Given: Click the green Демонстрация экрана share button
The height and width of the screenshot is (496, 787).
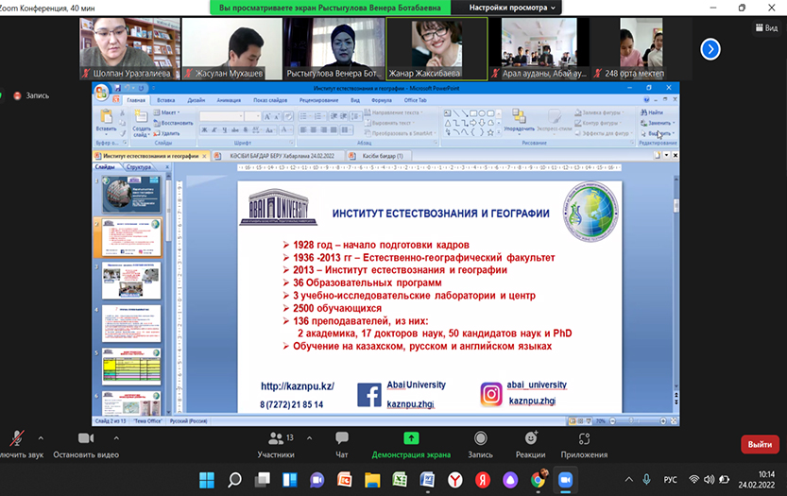Looking at the screenshot, I should [x=411, y=444].
